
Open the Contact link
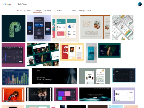74,11
